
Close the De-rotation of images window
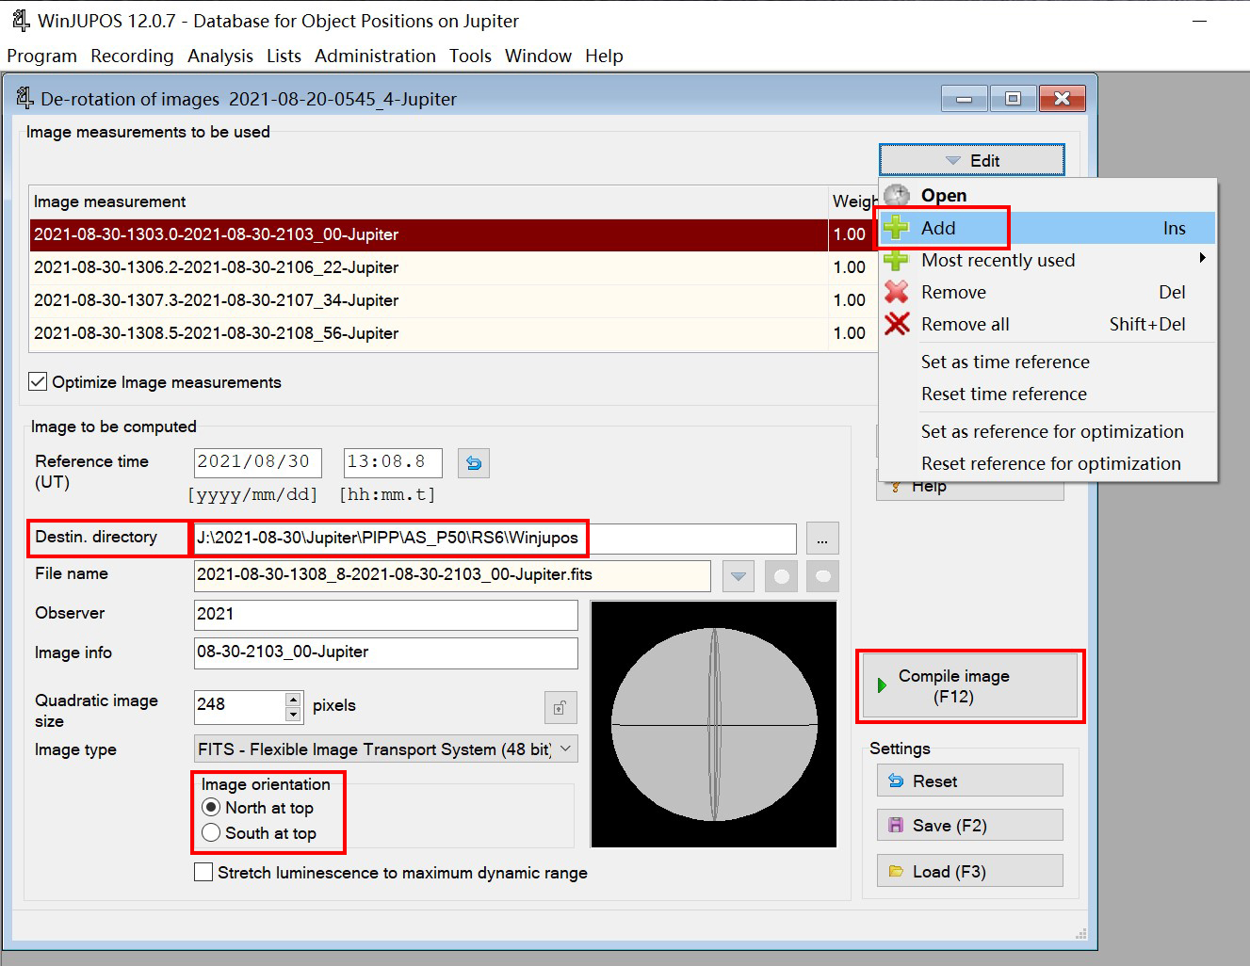pyautogui.click(x=1063, y=98)
